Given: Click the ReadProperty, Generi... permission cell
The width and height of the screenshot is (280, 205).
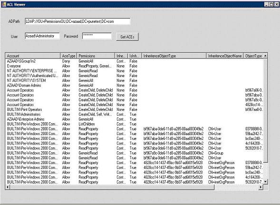Looking at the screenshot, I should 95,66.
